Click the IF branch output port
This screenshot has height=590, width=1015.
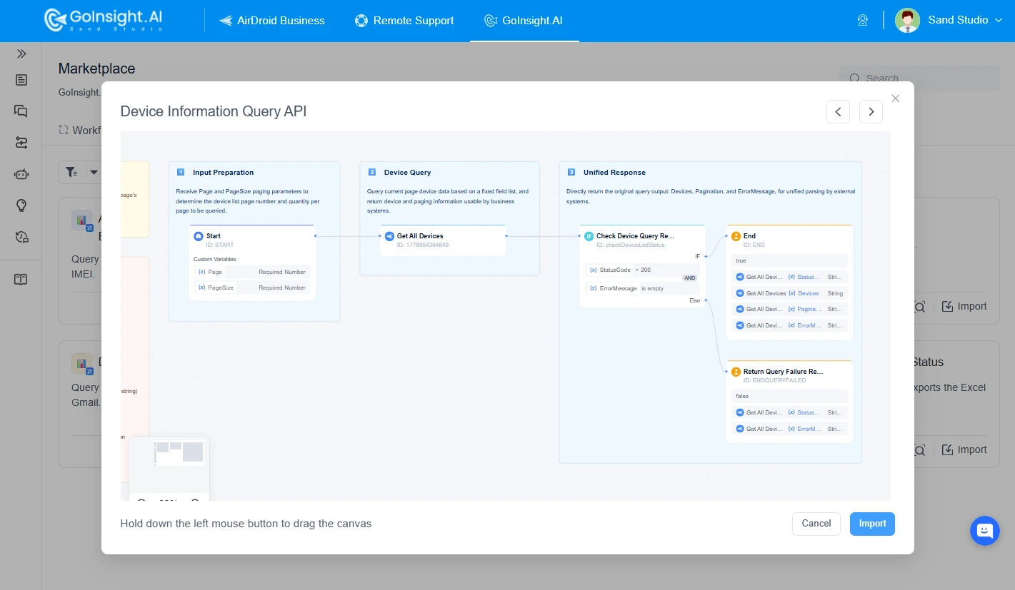[706, 255]
